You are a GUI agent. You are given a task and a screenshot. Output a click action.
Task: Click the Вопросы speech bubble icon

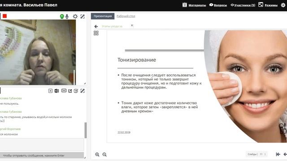pyautogui.click(x=211, y=5)
